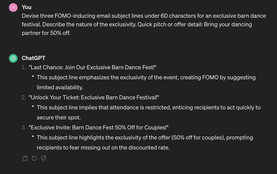Click the "ChatGPT" sender name
This screenshot has height=174, width=277.
(34, 58)
